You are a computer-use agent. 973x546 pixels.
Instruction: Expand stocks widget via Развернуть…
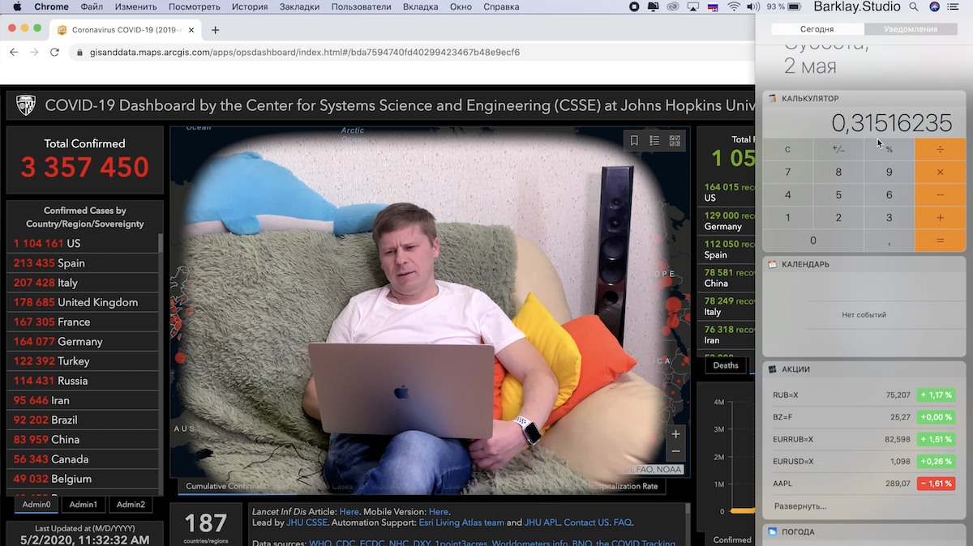click(x=800, y=506)
